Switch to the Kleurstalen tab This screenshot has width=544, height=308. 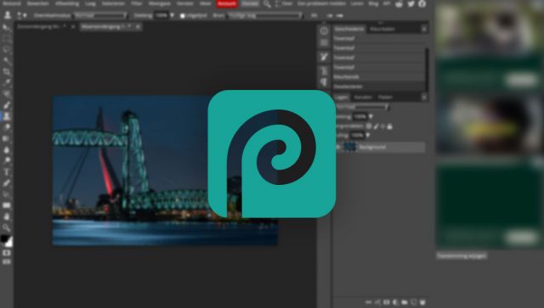coord(382,29)
